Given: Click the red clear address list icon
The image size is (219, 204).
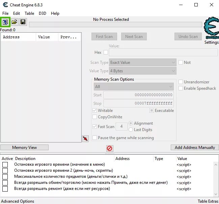Looking at the screenshot, I should [x=109, y=148].
